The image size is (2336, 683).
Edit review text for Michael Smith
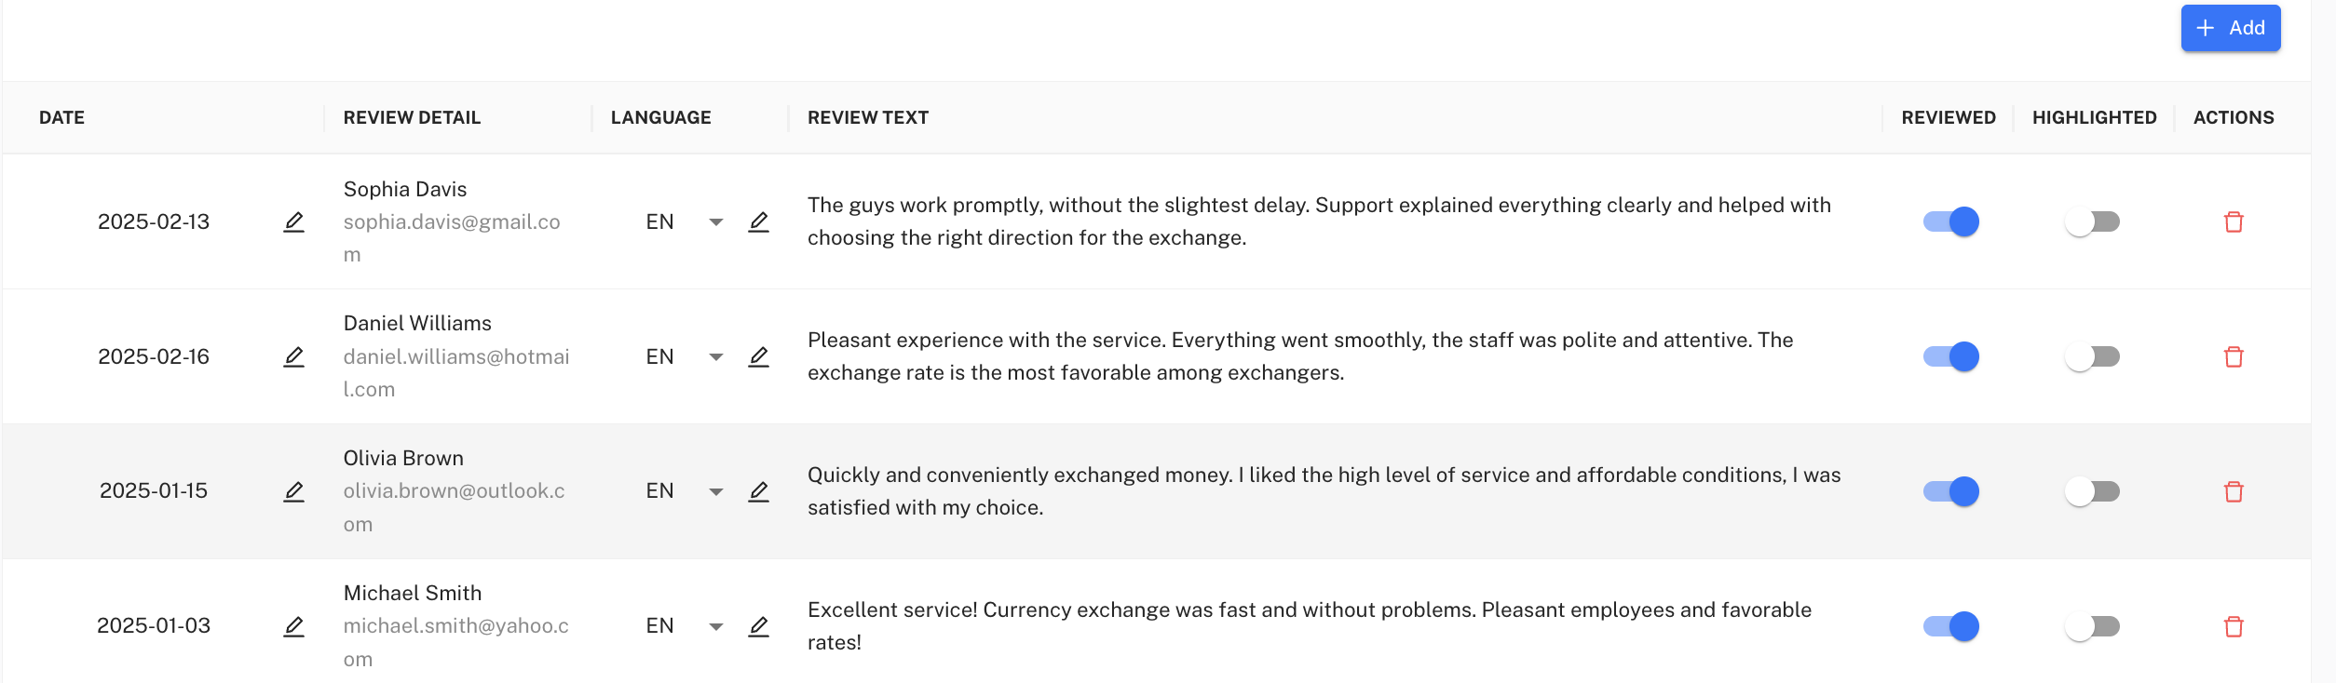pyautogui.click(x=759, y=626)
